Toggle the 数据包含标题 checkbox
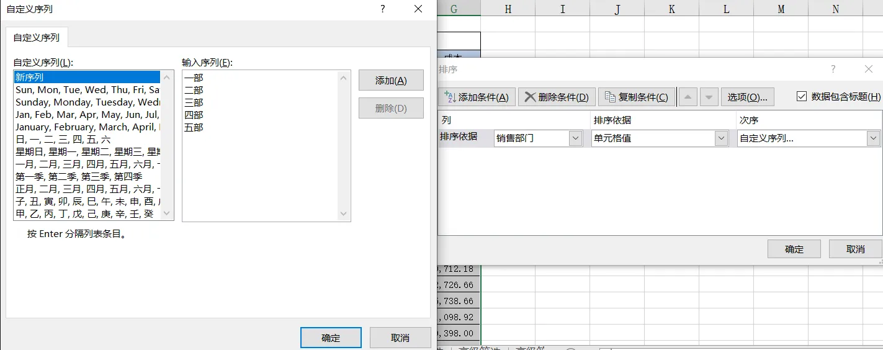This screenshot has width=883, height=350. (x=802, y=96)
